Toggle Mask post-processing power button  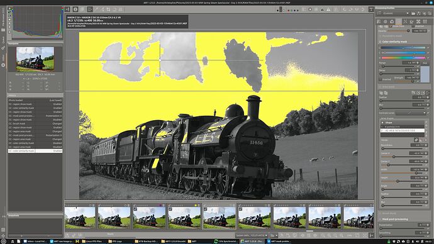380,219
